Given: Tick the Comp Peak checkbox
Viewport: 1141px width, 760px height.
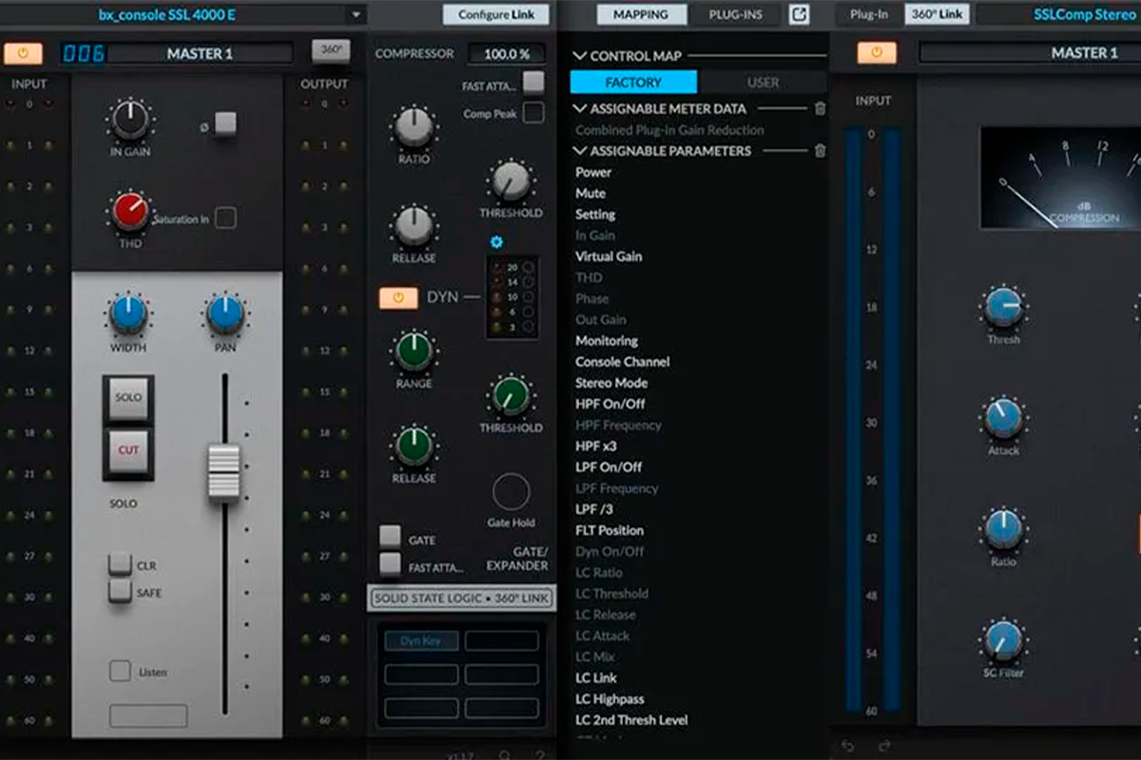Looking at the screenshot, I should (533, 114).
